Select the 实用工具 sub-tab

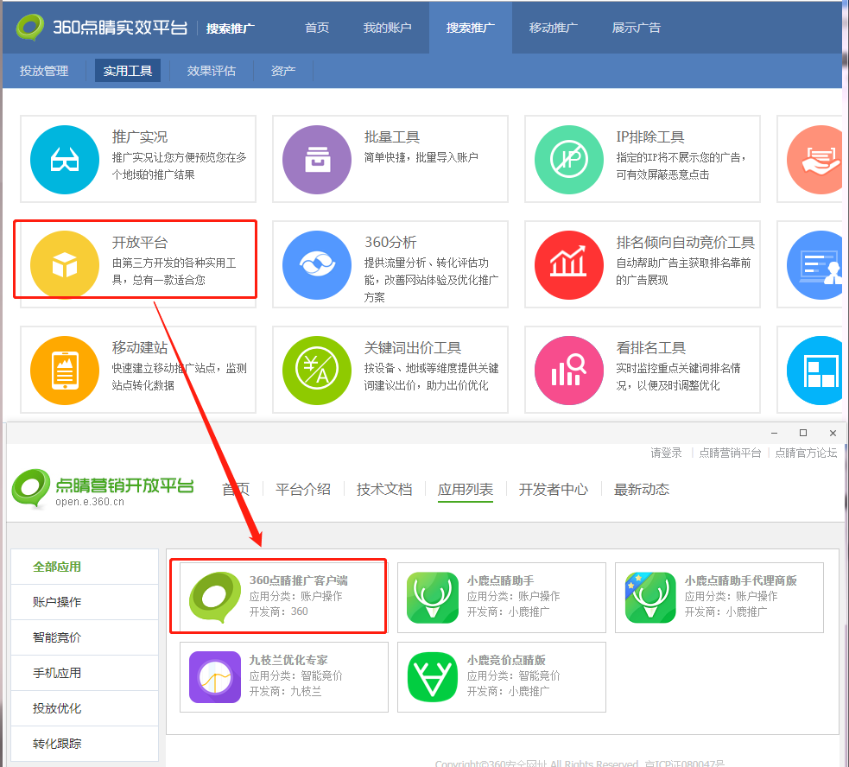coord(128,71)
